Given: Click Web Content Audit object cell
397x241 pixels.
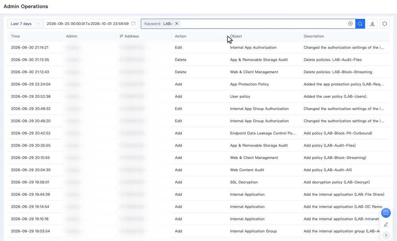Looking at the screenshot, I should coord(247,170).
